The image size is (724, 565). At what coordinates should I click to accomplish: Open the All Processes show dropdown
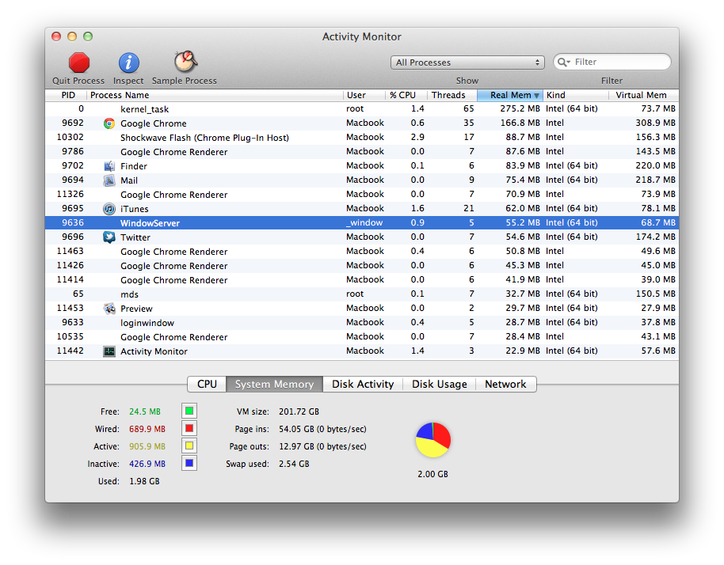[x=467, y=63]
